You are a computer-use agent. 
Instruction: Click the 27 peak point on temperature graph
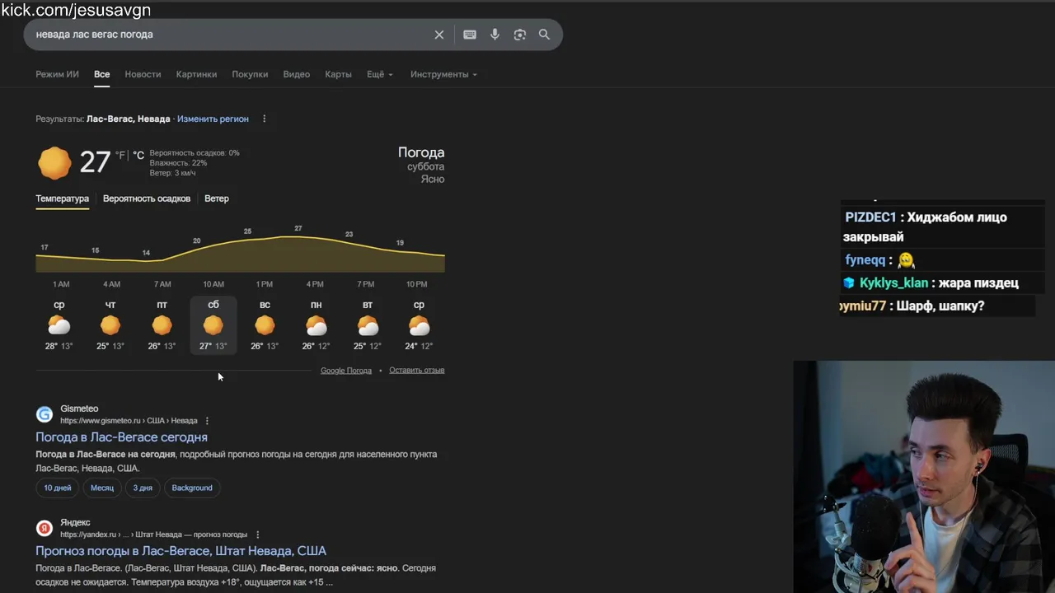298,228
